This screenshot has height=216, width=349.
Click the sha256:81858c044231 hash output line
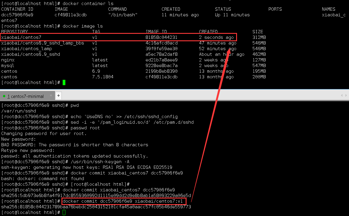pyautogui.click(x=96, y=207)
